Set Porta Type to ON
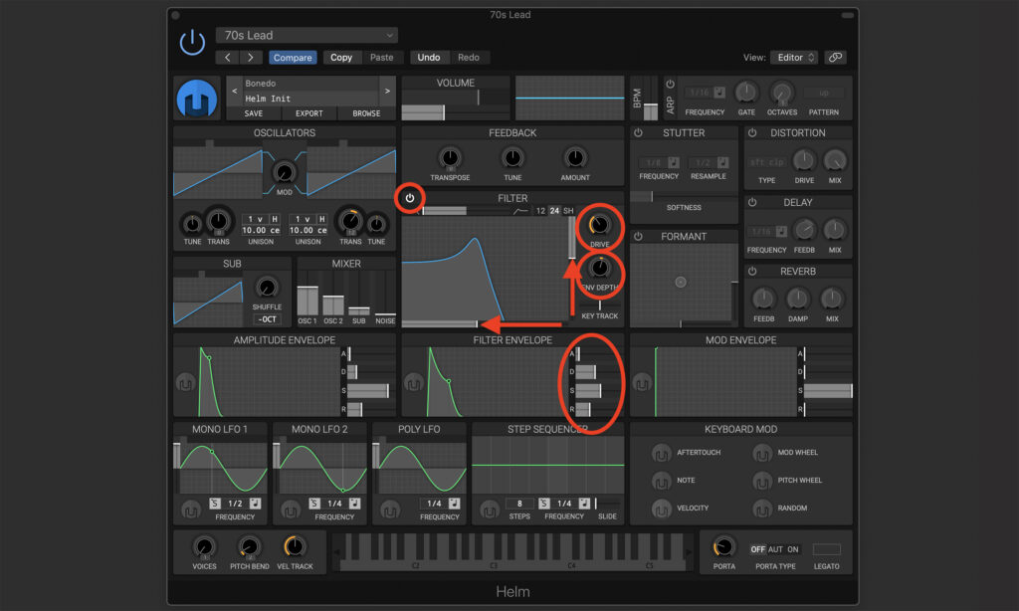The height and width of the screenshot is (611, 1019). [793, 549]
